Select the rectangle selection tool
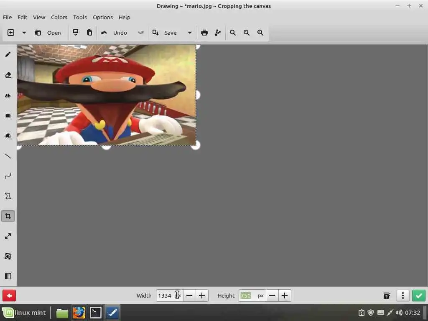This screenshot has width=428, height=321. (8, 115)
